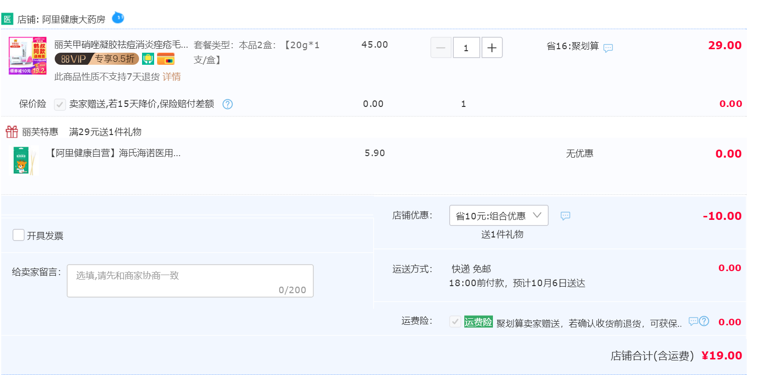
Task: Click the 18:00前付款 delivery estimate text
Action: coord(517,283)
